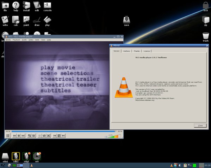Toggle fullscreen video button in VLC
This screenshot has width=211, height=168.
click(x=29, y=136)
